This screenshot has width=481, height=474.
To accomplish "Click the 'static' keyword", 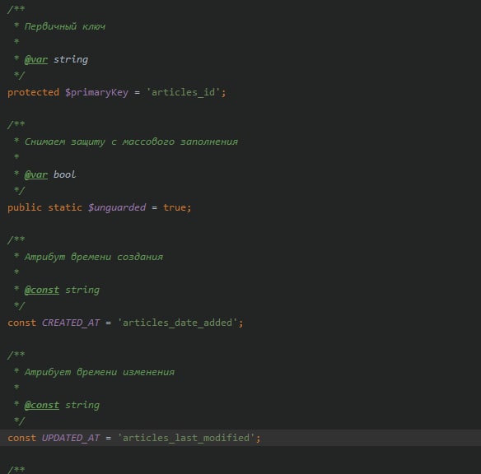I will [65, 207].
